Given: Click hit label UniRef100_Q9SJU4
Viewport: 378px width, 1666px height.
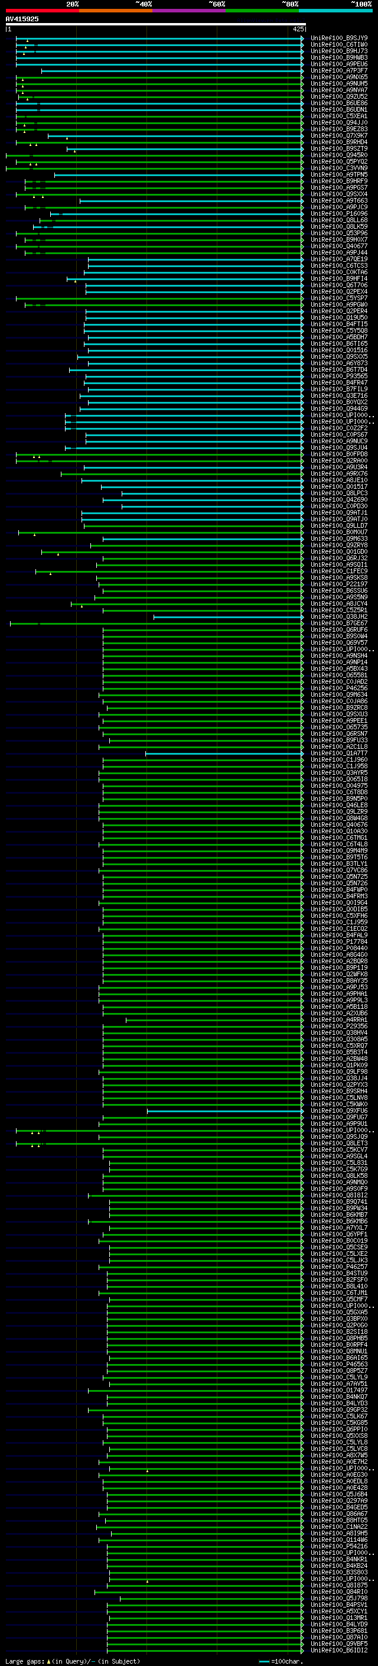Looking at the screenshot, I should 339,447.
